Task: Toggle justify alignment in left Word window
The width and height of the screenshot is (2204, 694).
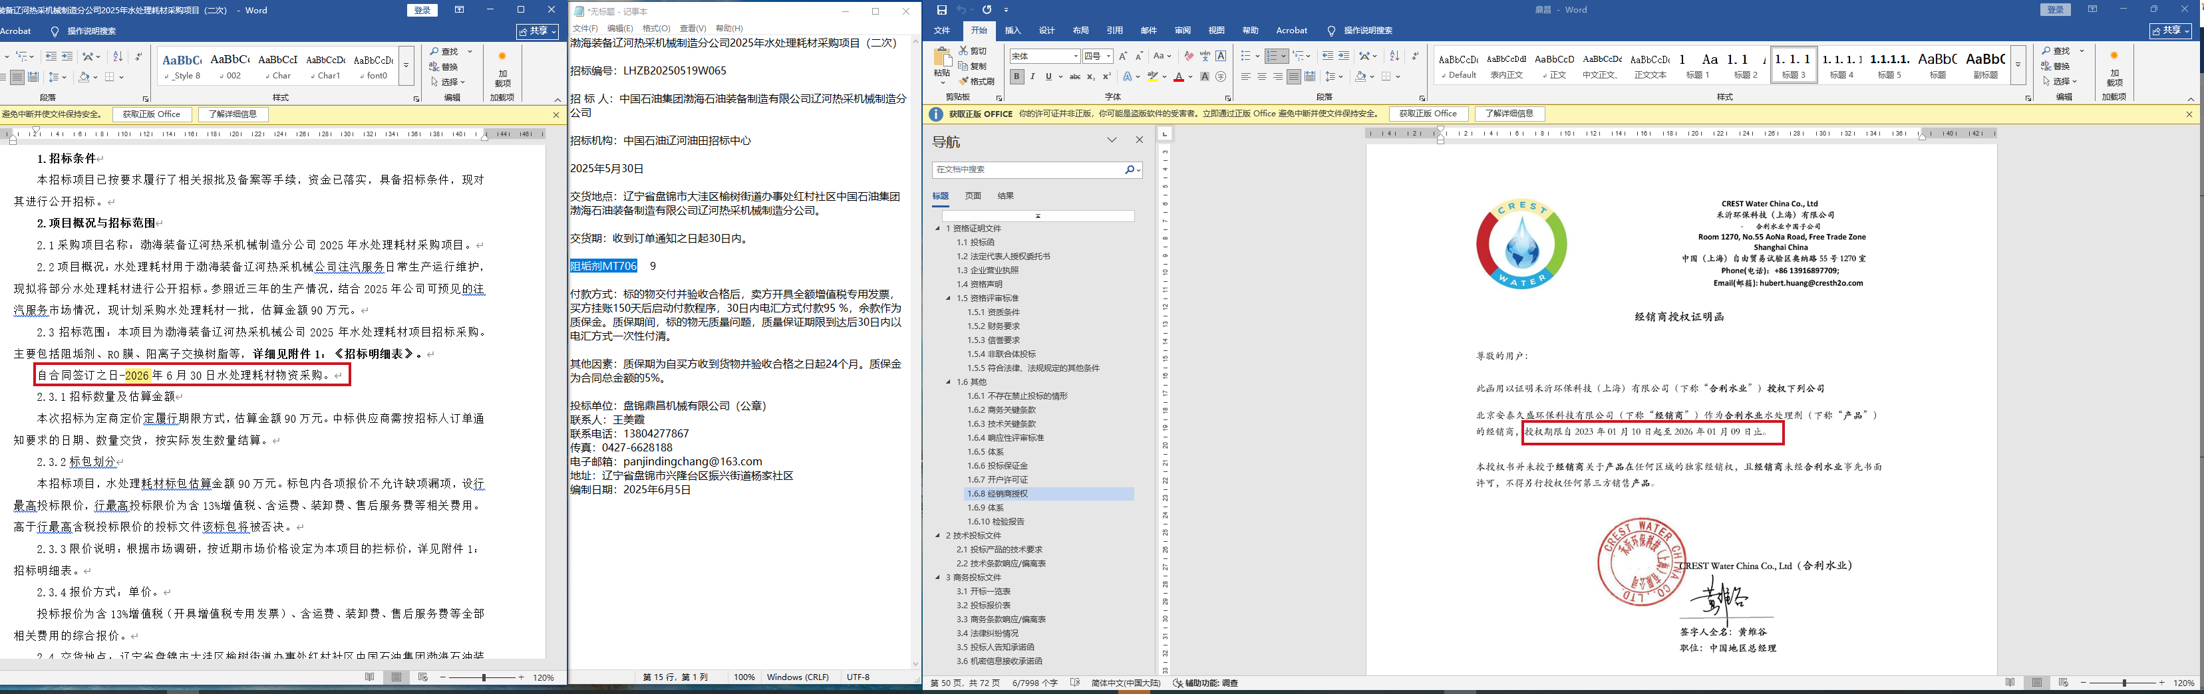Action: point(17,77)
